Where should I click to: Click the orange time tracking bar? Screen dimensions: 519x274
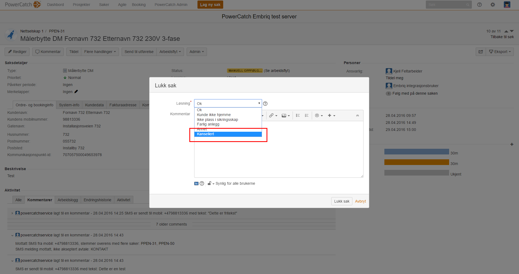416,162
